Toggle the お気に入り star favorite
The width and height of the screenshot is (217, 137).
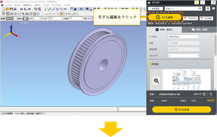pos(204,94)
